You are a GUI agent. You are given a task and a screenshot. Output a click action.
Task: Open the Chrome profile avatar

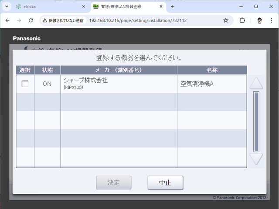tap(259, 20)
